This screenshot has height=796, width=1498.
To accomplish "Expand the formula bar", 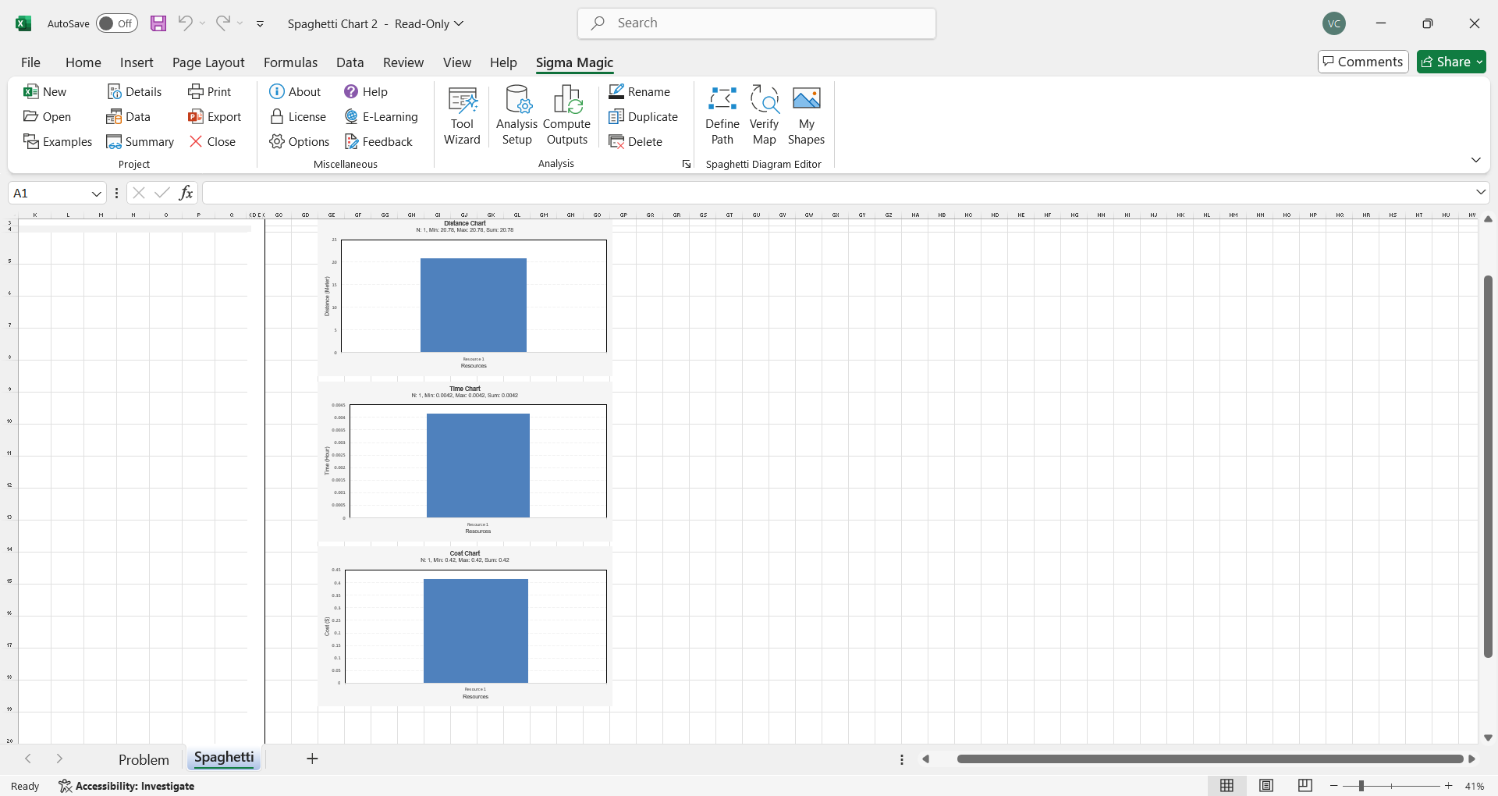I will tap(1480, 193).
